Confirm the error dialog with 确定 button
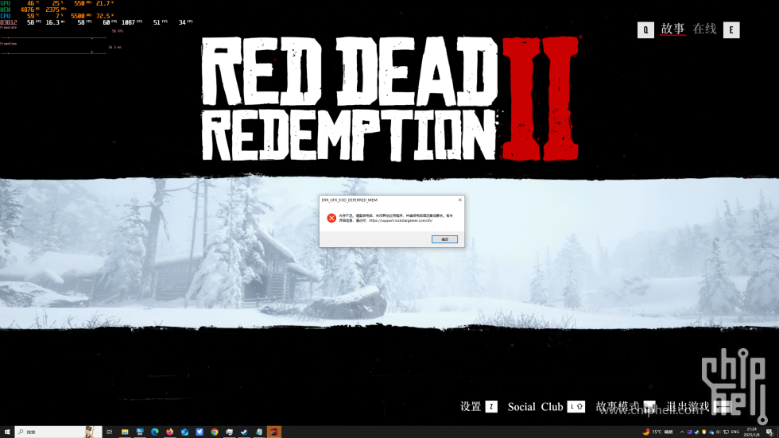This screenshot has width=779, height=438. [444, 239]
